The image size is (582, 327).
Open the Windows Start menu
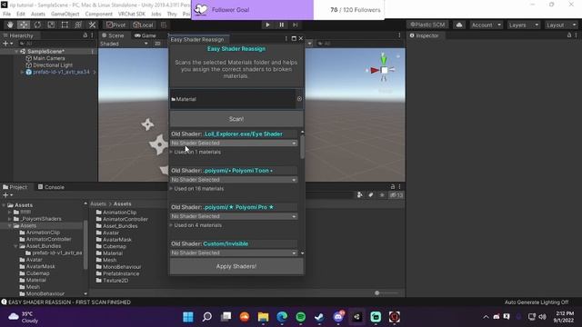coord(188,317)
